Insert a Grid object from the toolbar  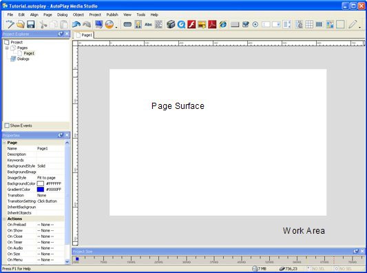[309, 24]
